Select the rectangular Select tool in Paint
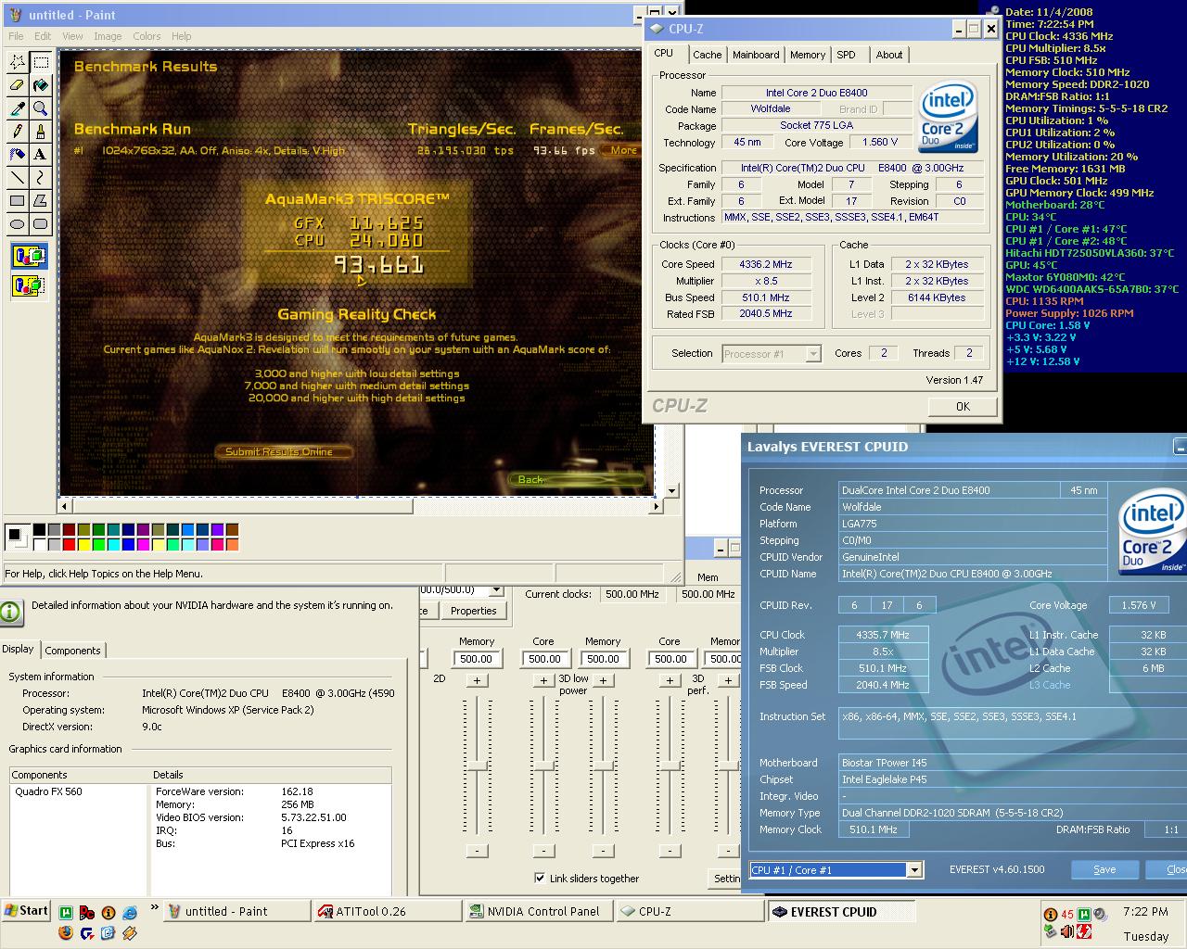The image size is (1187, 949). tap(41, 62)
